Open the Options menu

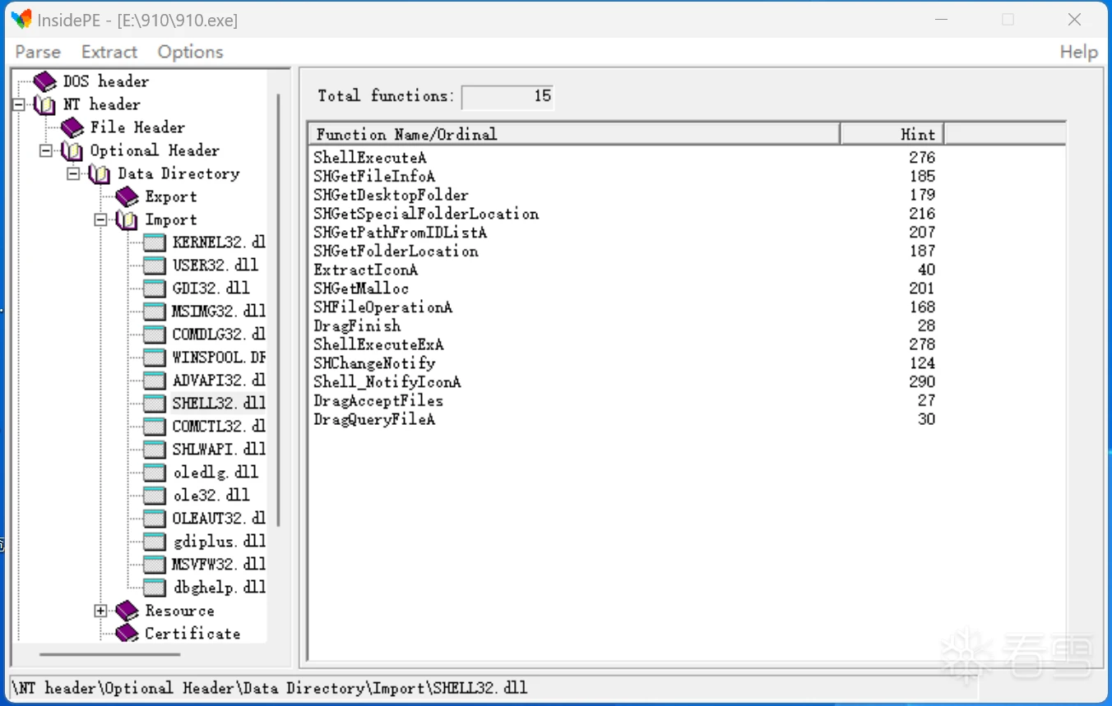(190, 52)
